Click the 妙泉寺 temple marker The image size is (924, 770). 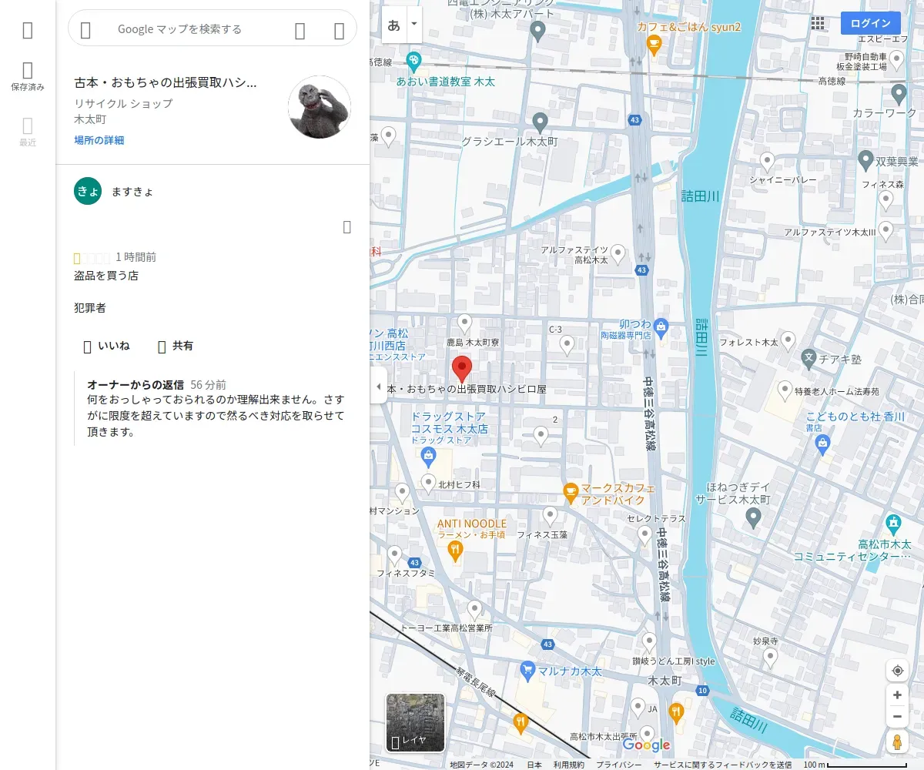[x=770, y=658]
